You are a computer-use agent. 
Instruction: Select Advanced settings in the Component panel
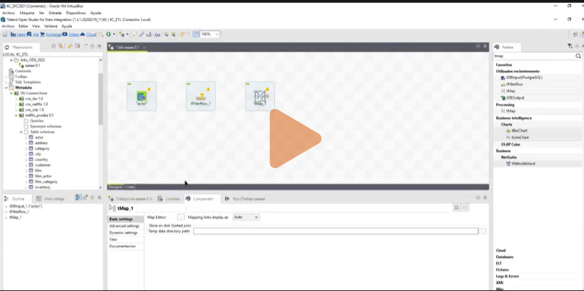tap(124, 226)
